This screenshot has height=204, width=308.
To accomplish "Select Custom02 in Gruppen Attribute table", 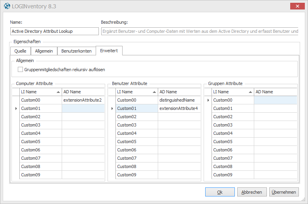I will click(x=233, y=117).
